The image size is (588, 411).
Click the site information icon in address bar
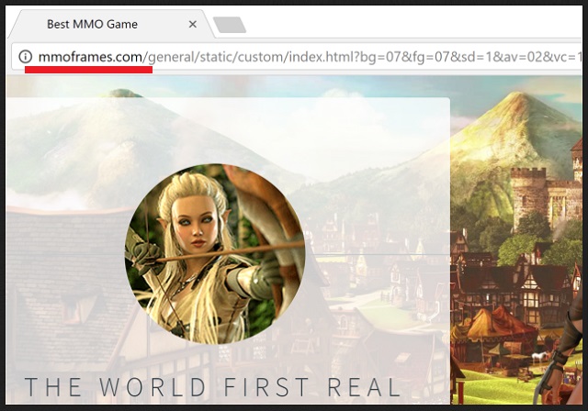26,57
